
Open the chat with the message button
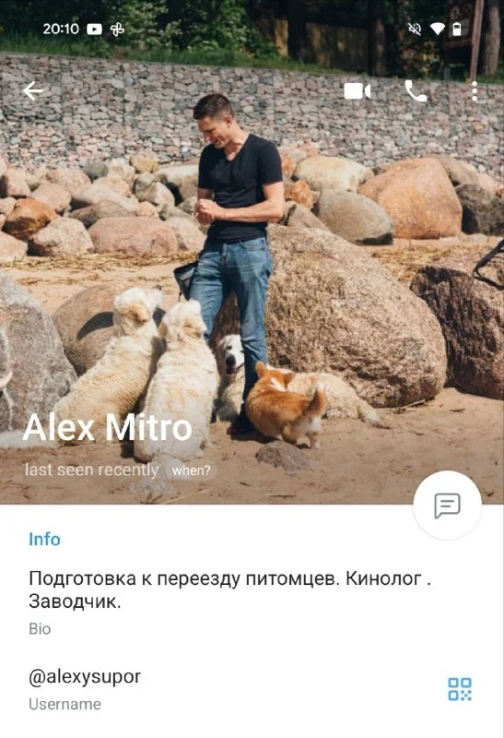[x=447, y=505]
